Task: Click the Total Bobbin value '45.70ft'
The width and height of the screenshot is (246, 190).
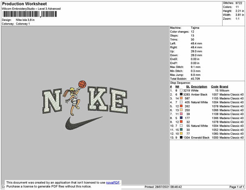Action: (195, 79)
